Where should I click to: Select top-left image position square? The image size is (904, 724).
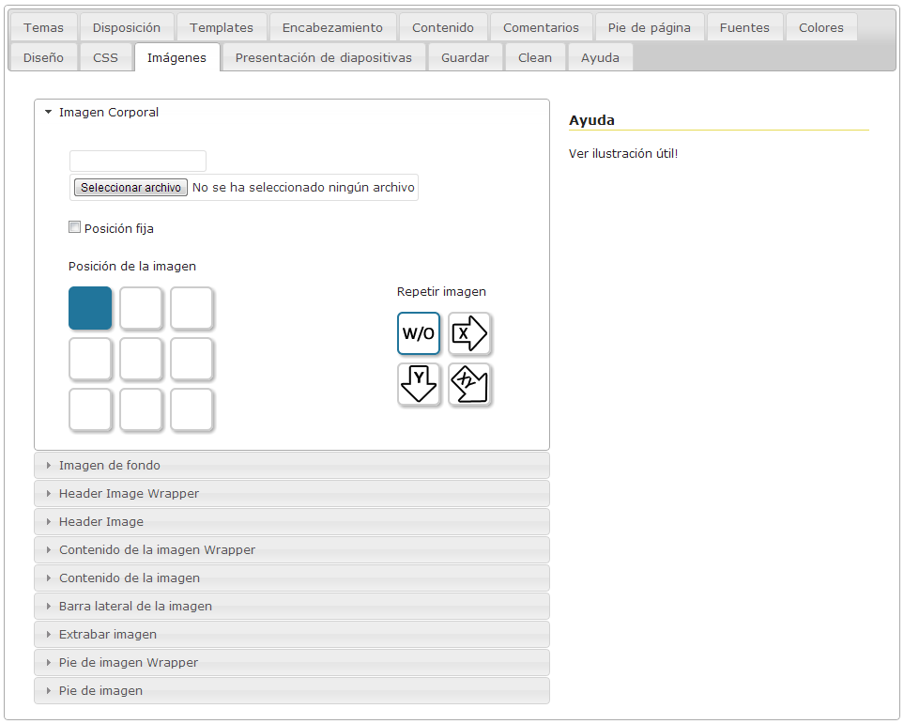tap(90, 308)
